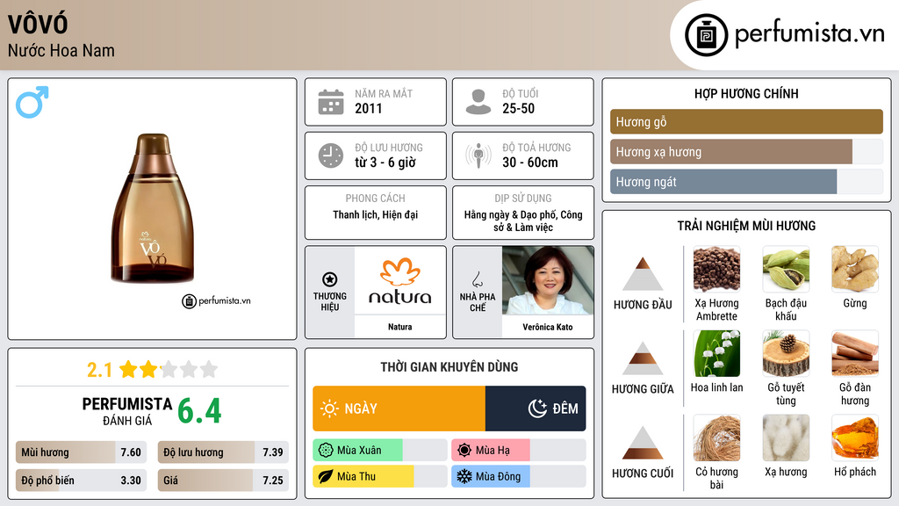The width and height of the screenshot is (899, 506).
Task: Click the Natura brand logo
Action: (400, 280)
